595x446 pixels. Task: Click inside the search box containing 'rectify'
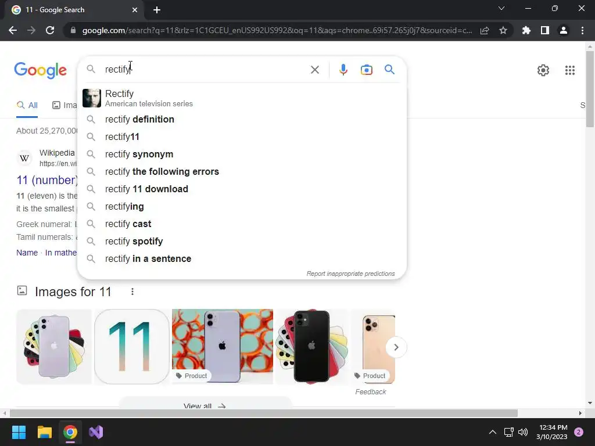click(x=205, y=70)
